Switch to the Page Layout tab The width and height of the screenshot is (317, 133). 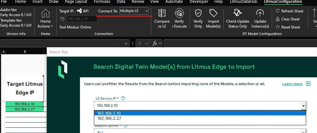click(x=76, y=2)
